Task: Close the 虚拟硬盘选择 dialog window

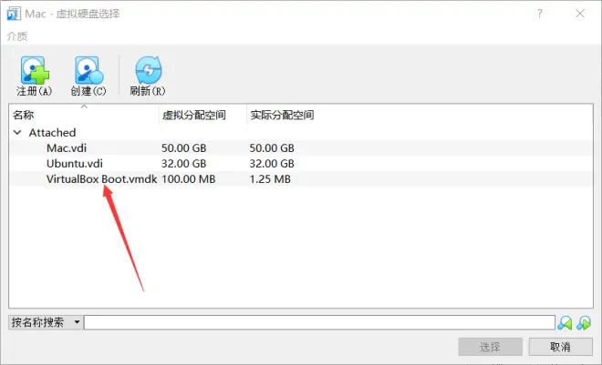Action: [x=580, y=14]
